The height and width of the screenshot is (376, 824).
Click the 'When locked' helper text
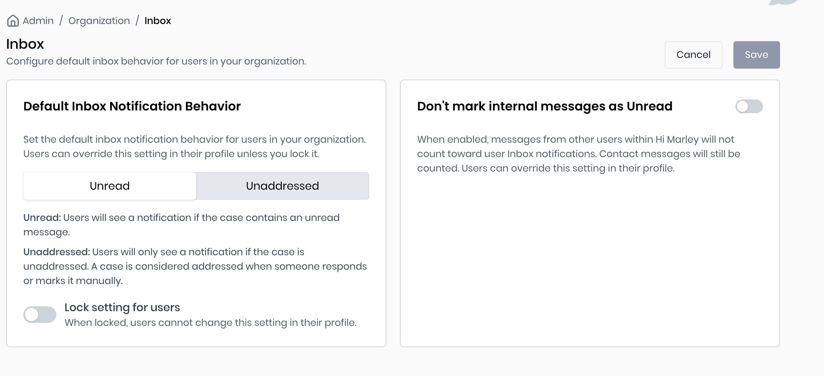click(x=210, y=322)
